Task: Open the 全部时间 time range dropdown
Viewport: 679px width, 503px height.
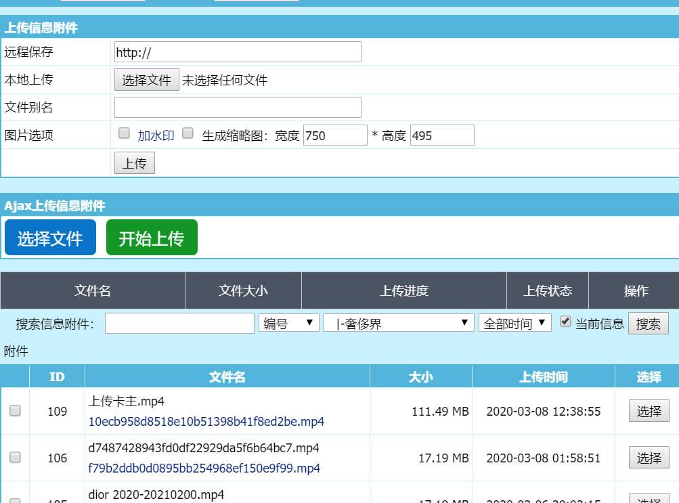Action: [515, 323]
